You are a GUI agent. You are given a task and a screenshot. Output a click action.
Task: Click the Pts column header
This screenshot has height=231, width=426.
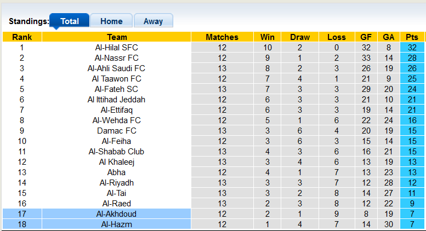click(412, 37)
